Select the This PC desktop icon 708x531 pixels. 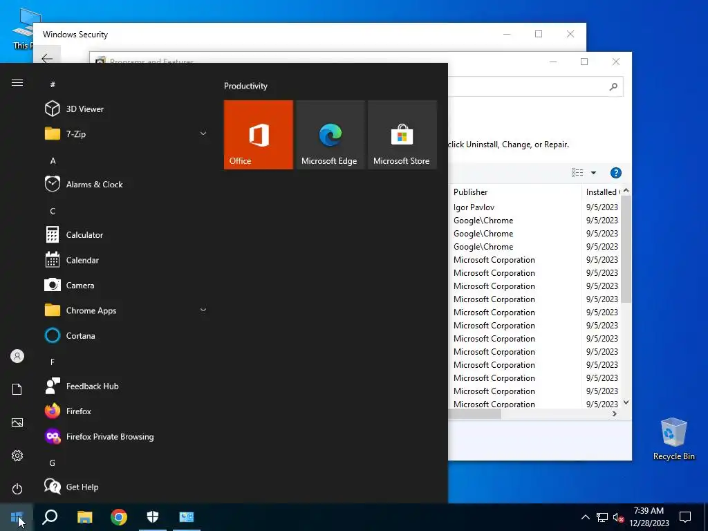pyautogui.click(x=23, y=29)
